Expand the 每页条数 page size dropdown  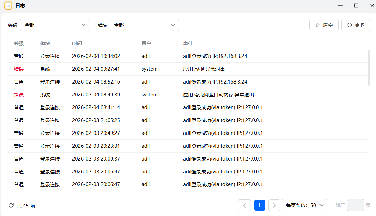(305, 205)
